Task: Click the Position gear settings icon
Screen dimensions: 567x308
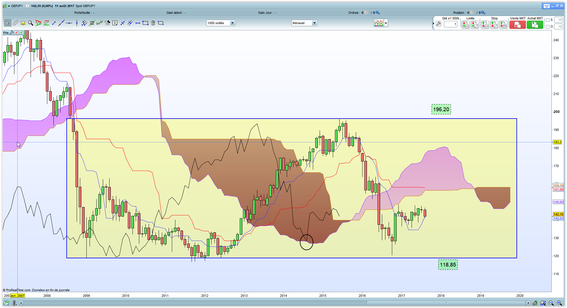Action: (483, 13)
